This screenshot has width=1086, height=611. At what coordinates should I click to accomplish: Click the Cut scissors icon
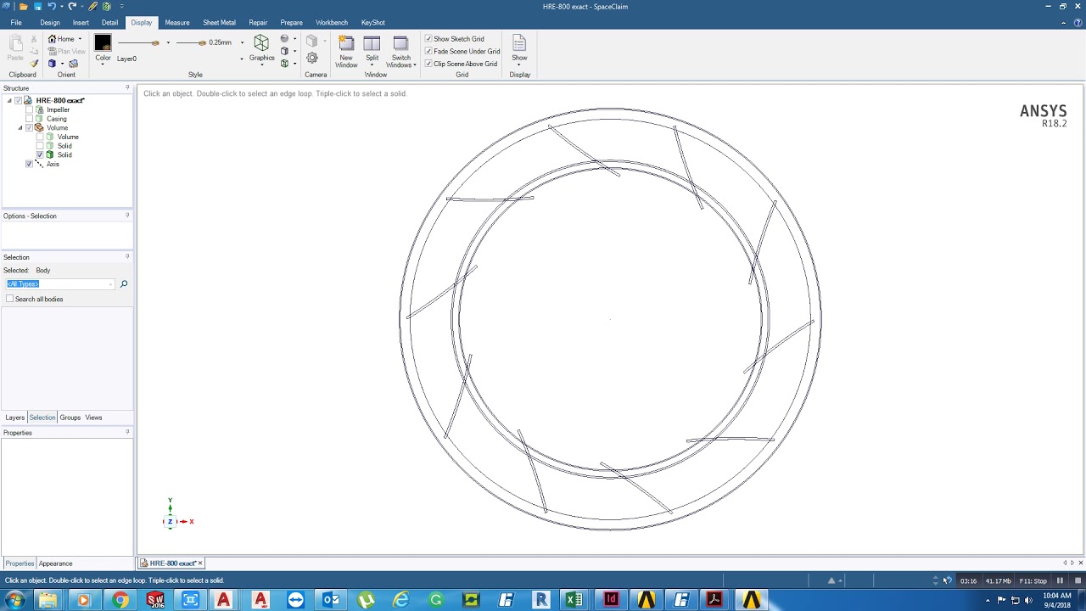(x=34, y=39)
